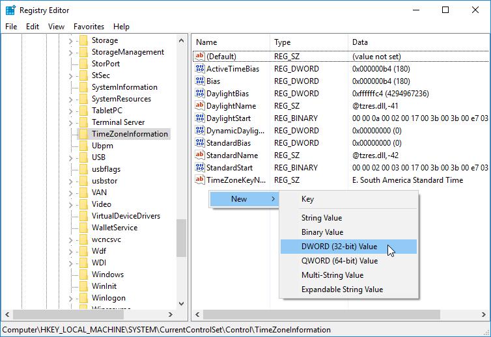The width and height of the screenshot is (491, 337).
Task: Expand the USB key
Action: coord(71,158)
